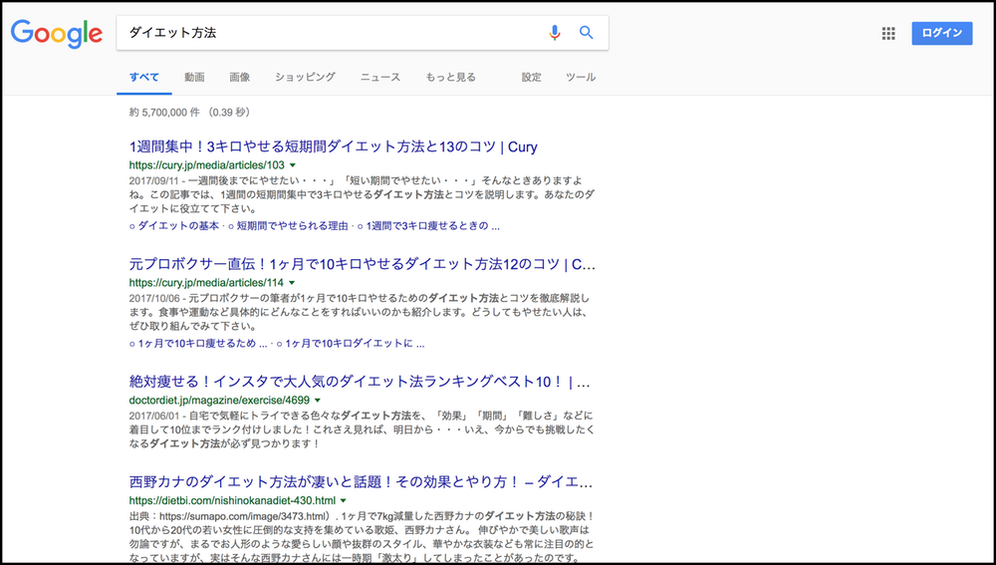Screen dimensions: 996x565
Task: Switch to the 画像 tab
Action: [x=239, y=77]
